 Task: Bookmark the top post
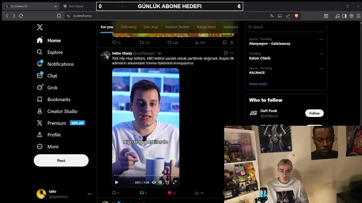coord(225,43)
